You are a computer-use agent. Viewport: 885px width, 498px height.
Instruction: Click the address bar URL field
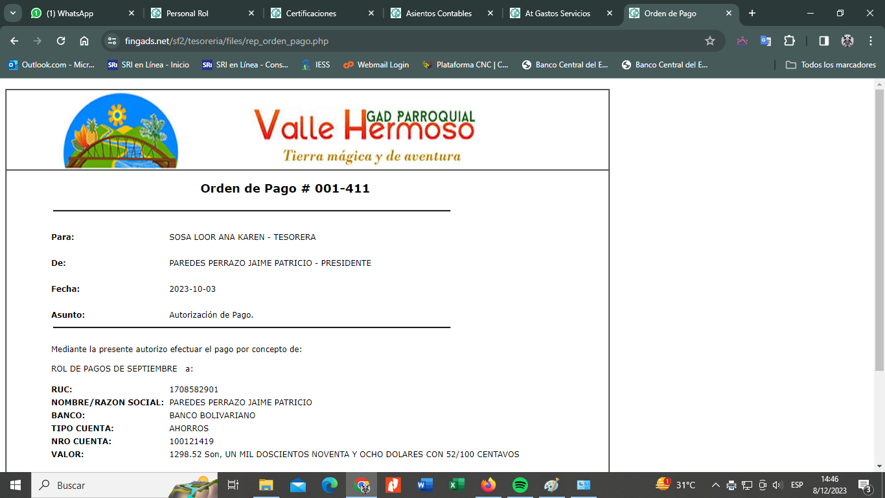[x=389, y=41]
